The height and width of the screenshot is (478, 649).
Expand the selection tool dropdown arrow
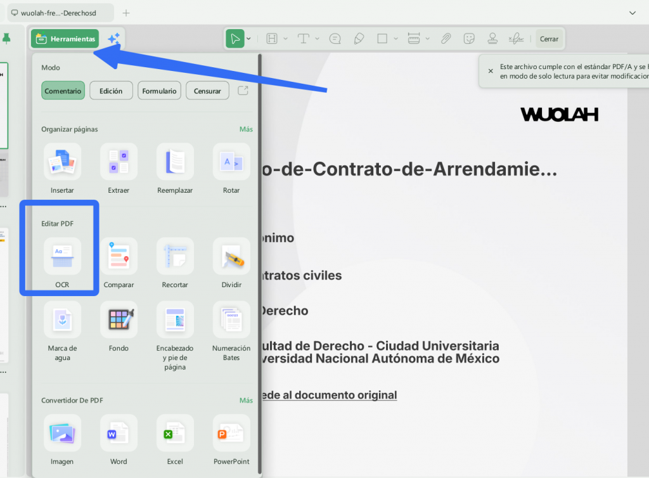[x=248, y=39]
